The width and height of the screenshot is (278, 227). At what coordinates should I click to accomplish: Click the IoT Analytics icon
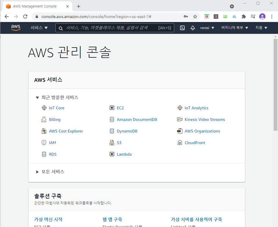[x=180, y=108]
